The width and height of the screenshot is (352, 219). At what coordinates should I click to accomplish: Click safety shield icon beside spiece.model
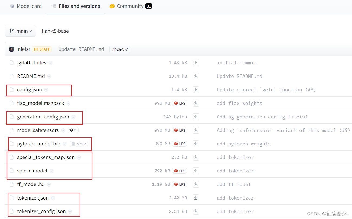(51, 171)
